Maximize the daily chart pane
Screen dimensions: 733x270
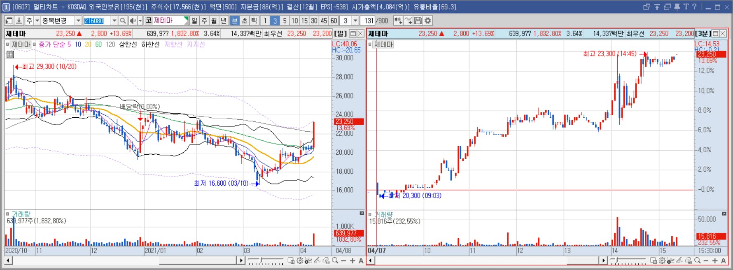tap(353, 34)
